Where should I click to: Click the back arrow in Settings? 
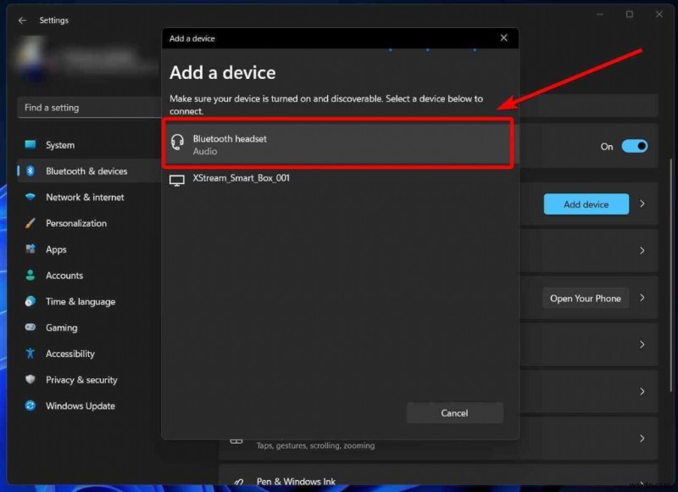coord(22,20)
